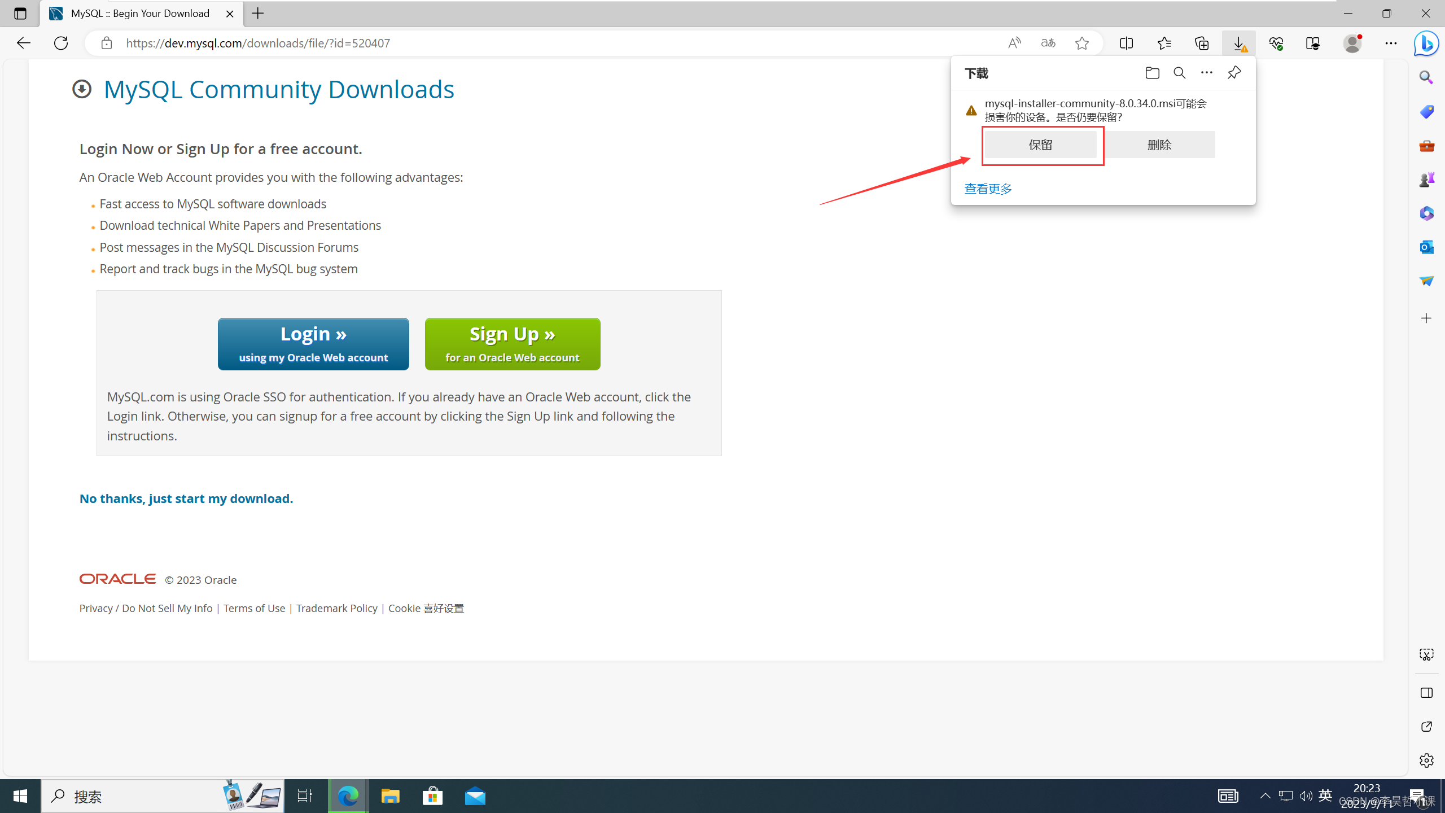Open the Windows Start menu
This screenshot has height=813, width=1445.
pos(20,796)
